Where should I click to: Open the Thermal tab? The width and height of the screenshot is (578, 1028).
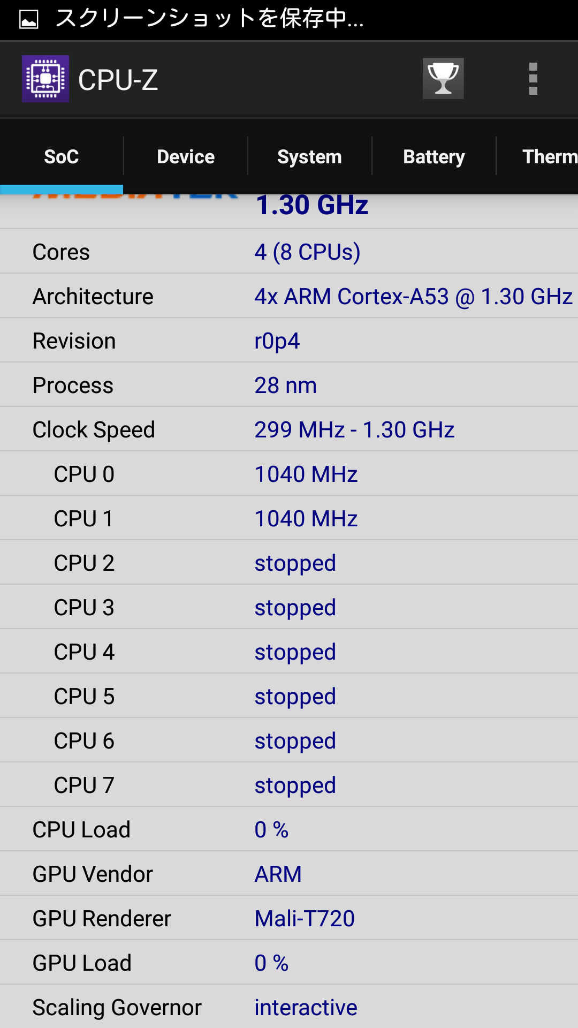(538, 156)
